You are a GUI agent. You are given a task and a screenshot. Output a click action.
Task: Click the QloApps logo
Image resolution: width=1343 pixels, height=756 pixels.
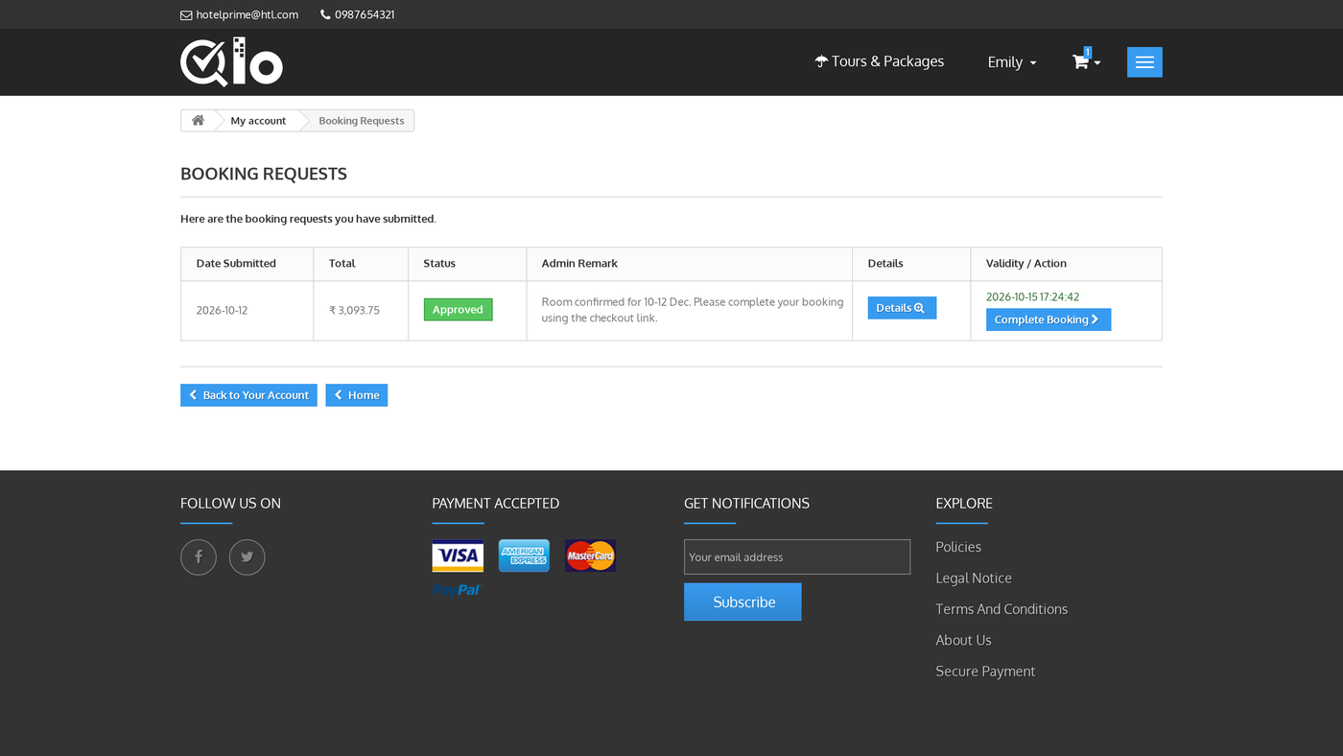click(x=231, y=62)
